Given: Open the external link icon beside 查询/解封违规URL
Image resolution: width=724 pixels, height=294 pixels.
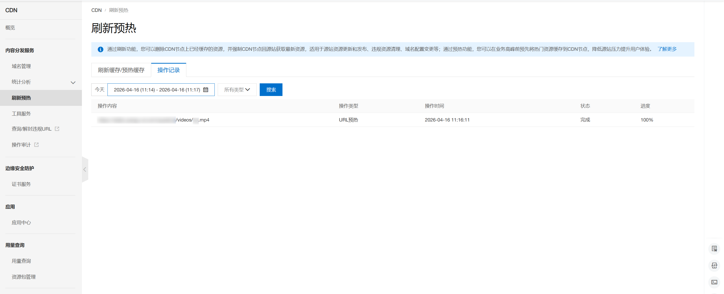Looking at the screenshot, I should pos(57,129).
